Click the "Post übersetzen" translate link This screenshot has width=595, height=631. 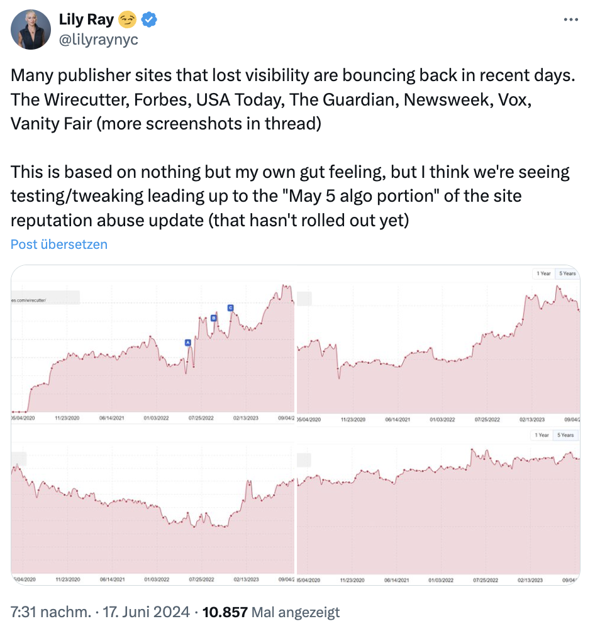pos(59,244)
